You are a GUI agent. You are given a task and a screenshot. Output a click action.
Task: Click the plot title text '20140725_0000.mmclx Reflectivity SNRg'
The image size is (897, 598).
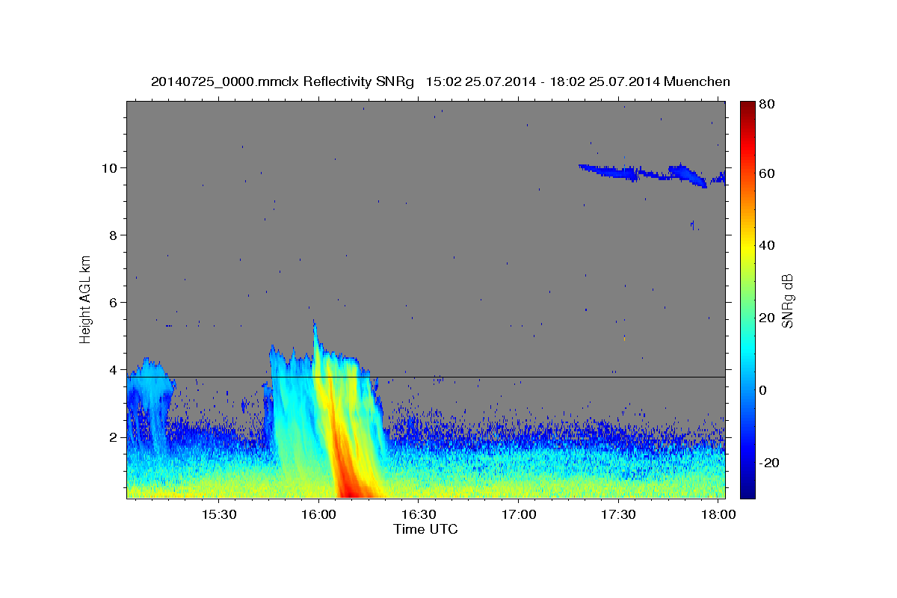pyautogui.click(x=283, y=82)
